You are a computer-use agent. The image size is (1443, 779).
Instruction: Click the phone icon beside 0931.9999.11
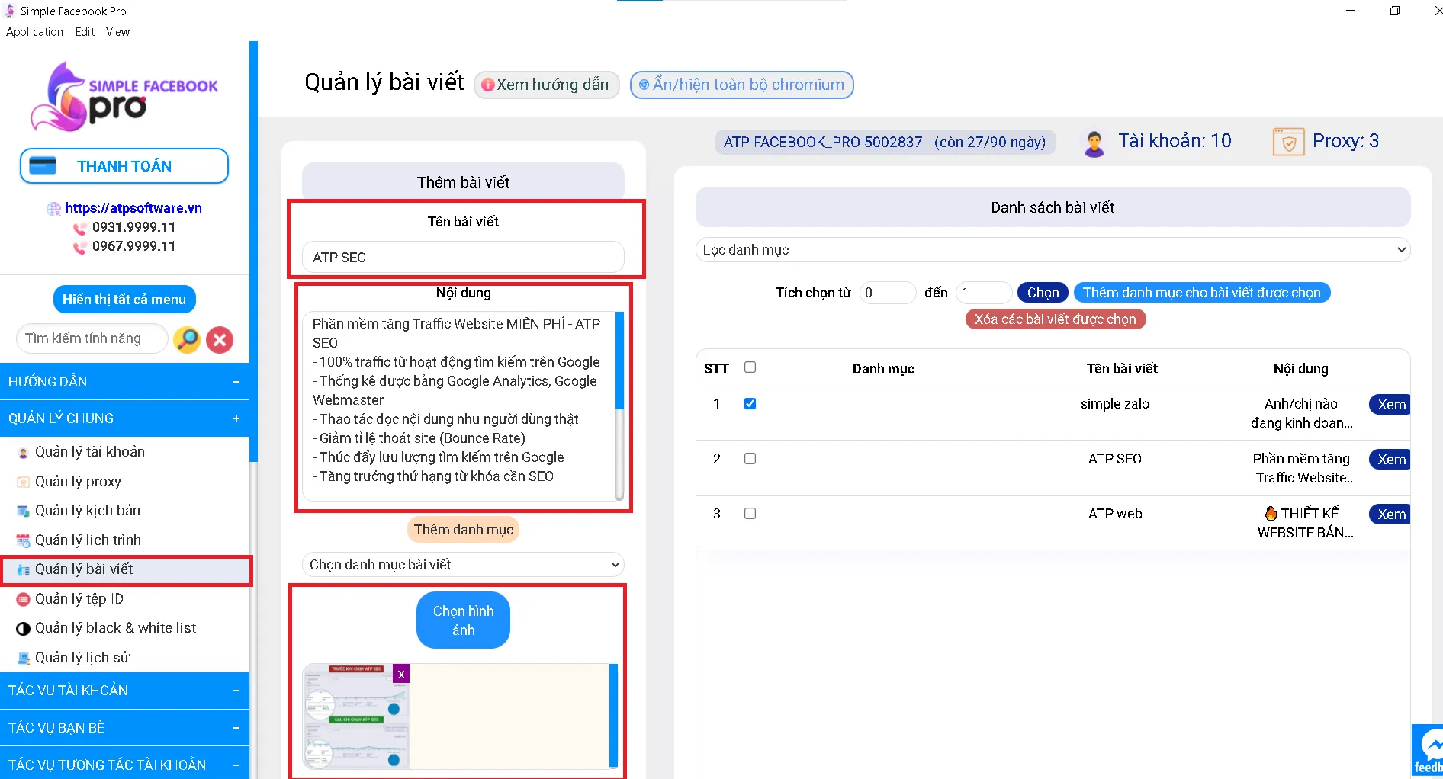pos(79,226)
